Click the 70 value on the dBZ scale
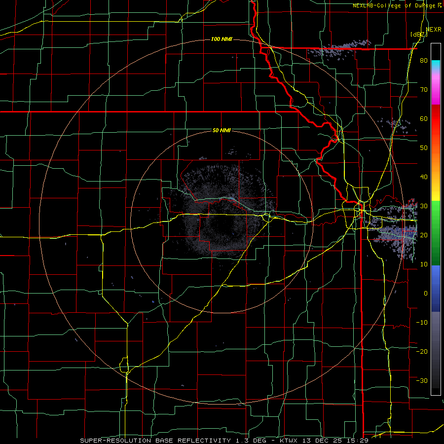444x444 pixels. point(424,89)
